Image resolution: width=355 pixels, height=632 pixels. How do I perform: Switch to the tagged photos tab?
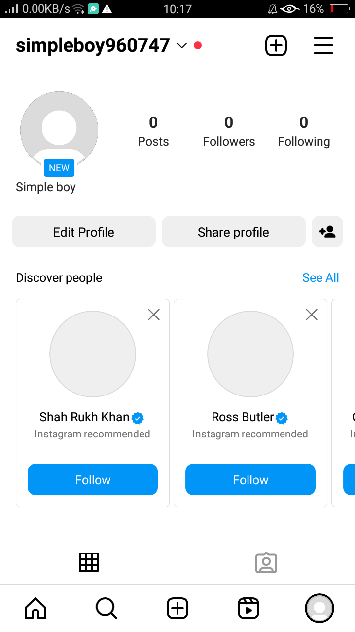(x=266, y=562)
